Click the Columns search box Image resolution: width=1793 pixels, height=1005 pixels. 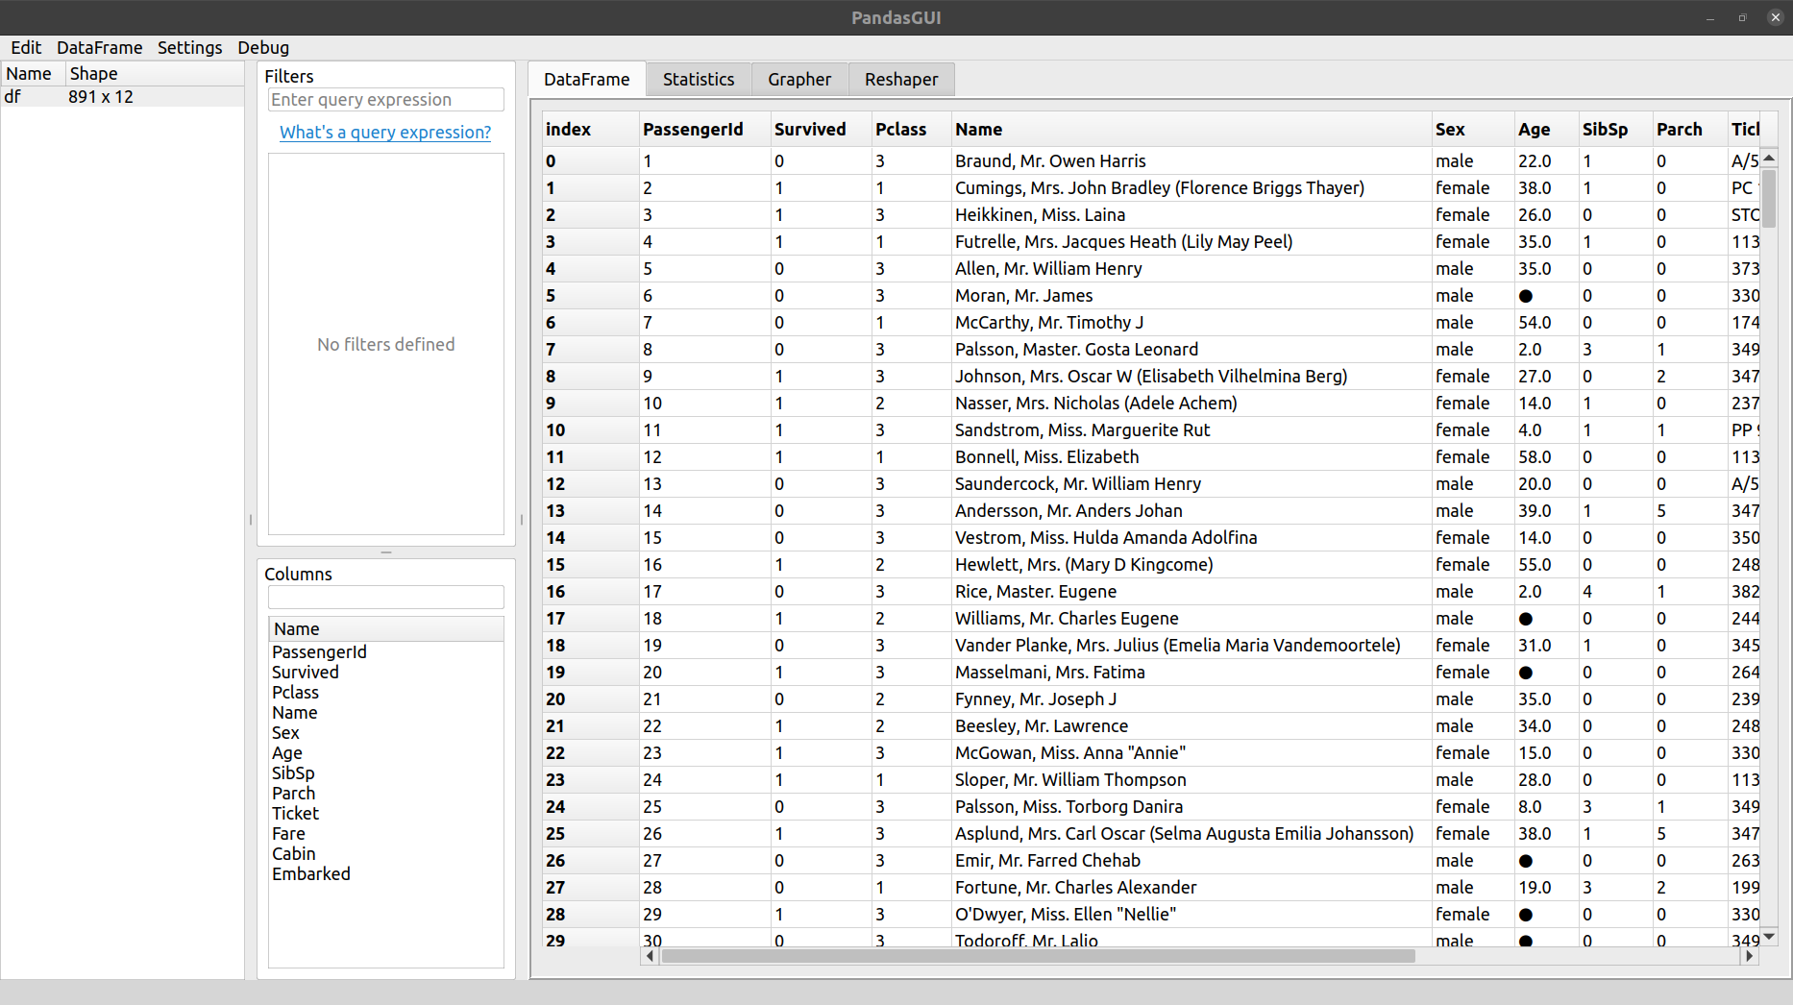pos(386,597)
